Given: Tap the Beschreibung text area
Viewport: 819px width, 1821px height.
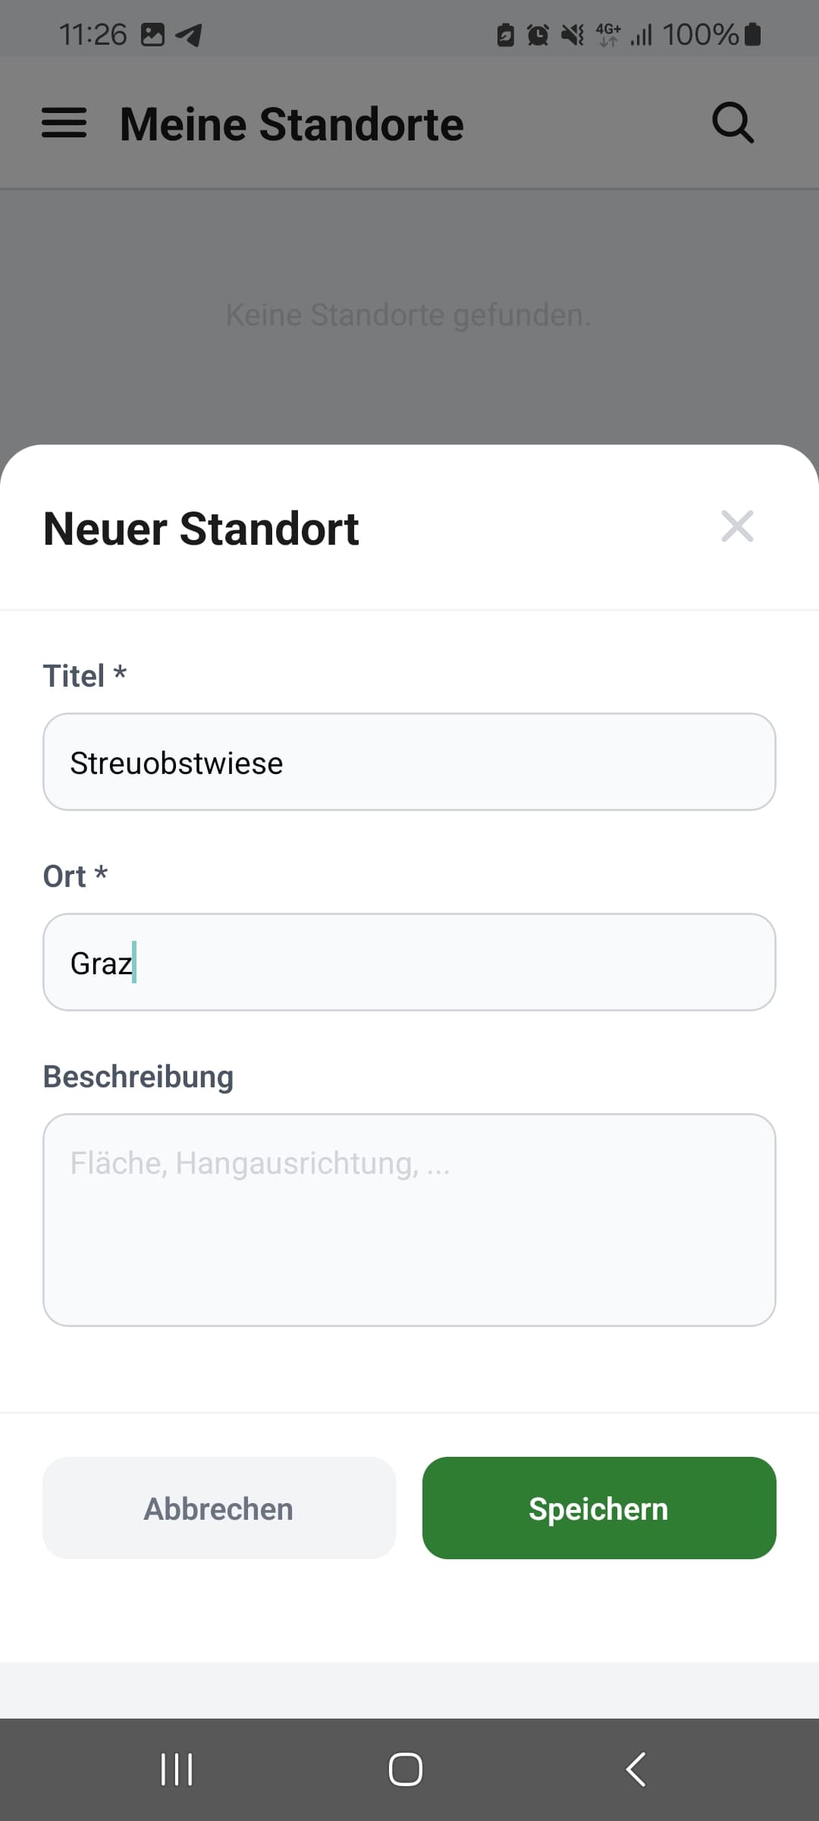Looking at the screenshot, I should pyautogui.click(x=409, y=1219).
